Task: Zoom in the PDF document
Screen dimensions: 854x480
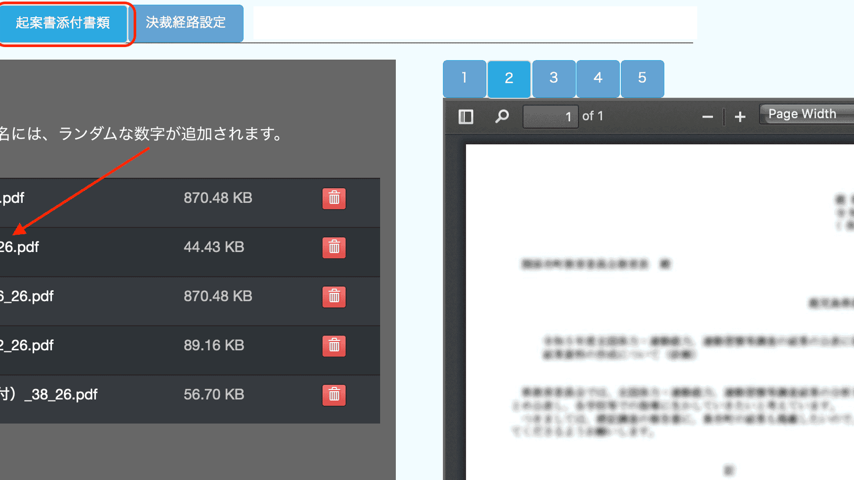Action: (x=740, y=117)
